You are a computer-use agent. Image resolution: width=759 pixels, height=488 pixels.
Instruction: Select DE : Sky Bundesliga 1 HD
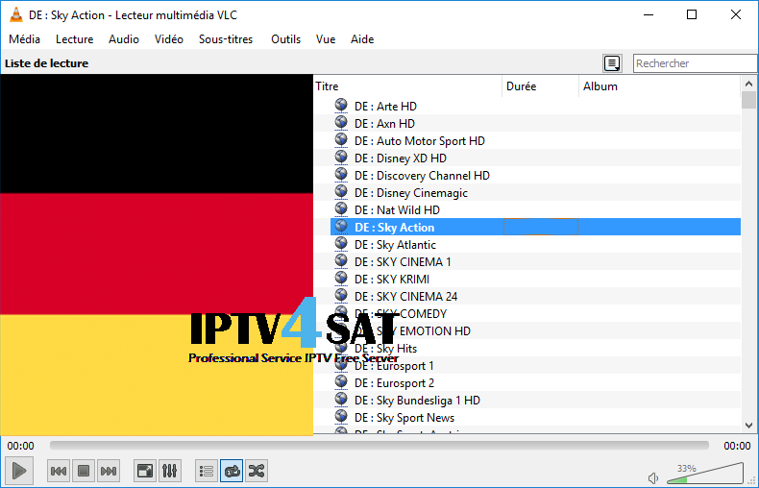pos(535,401)
